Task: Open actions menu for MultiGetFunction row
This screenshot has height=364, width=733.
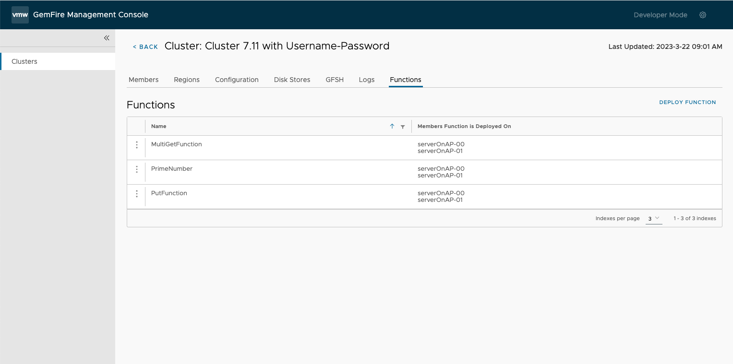Action: tap(137, 145)
